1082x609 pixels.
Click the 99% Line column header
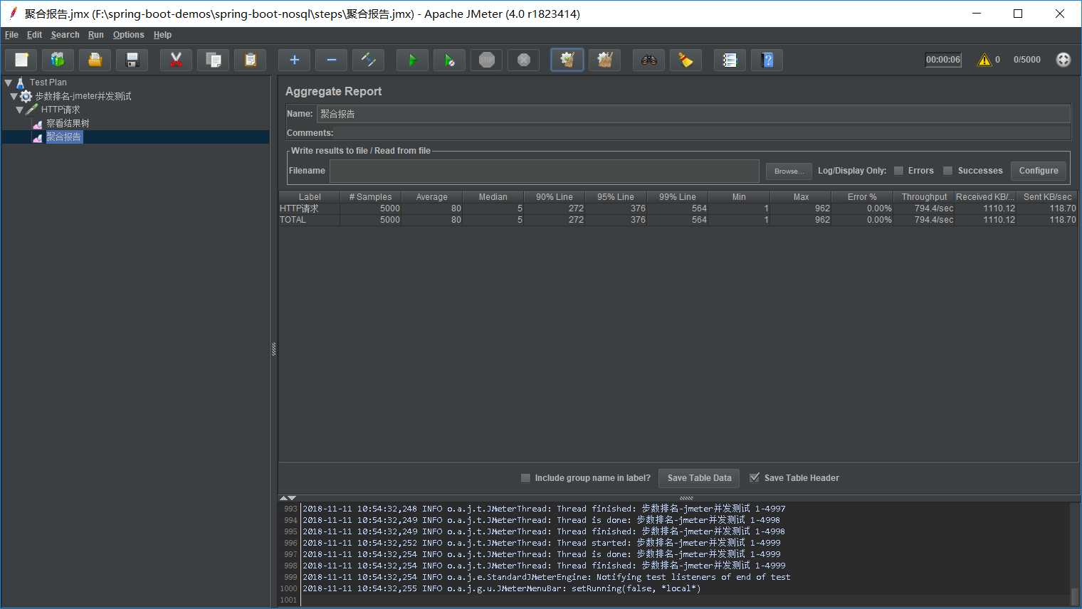[678, 197]
